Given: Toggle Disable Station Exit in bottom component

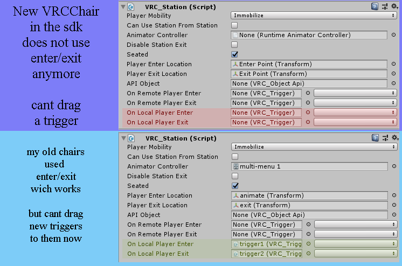Looking at the screenshot, I should pos(235,176).
